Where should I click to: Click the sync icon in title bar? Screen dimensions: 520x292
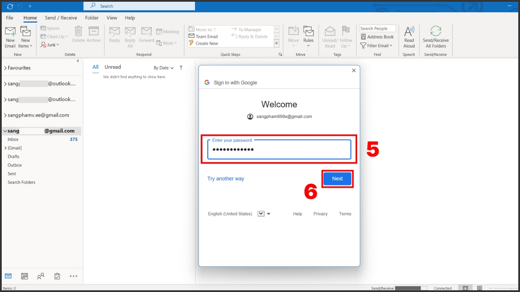point(10,6)
